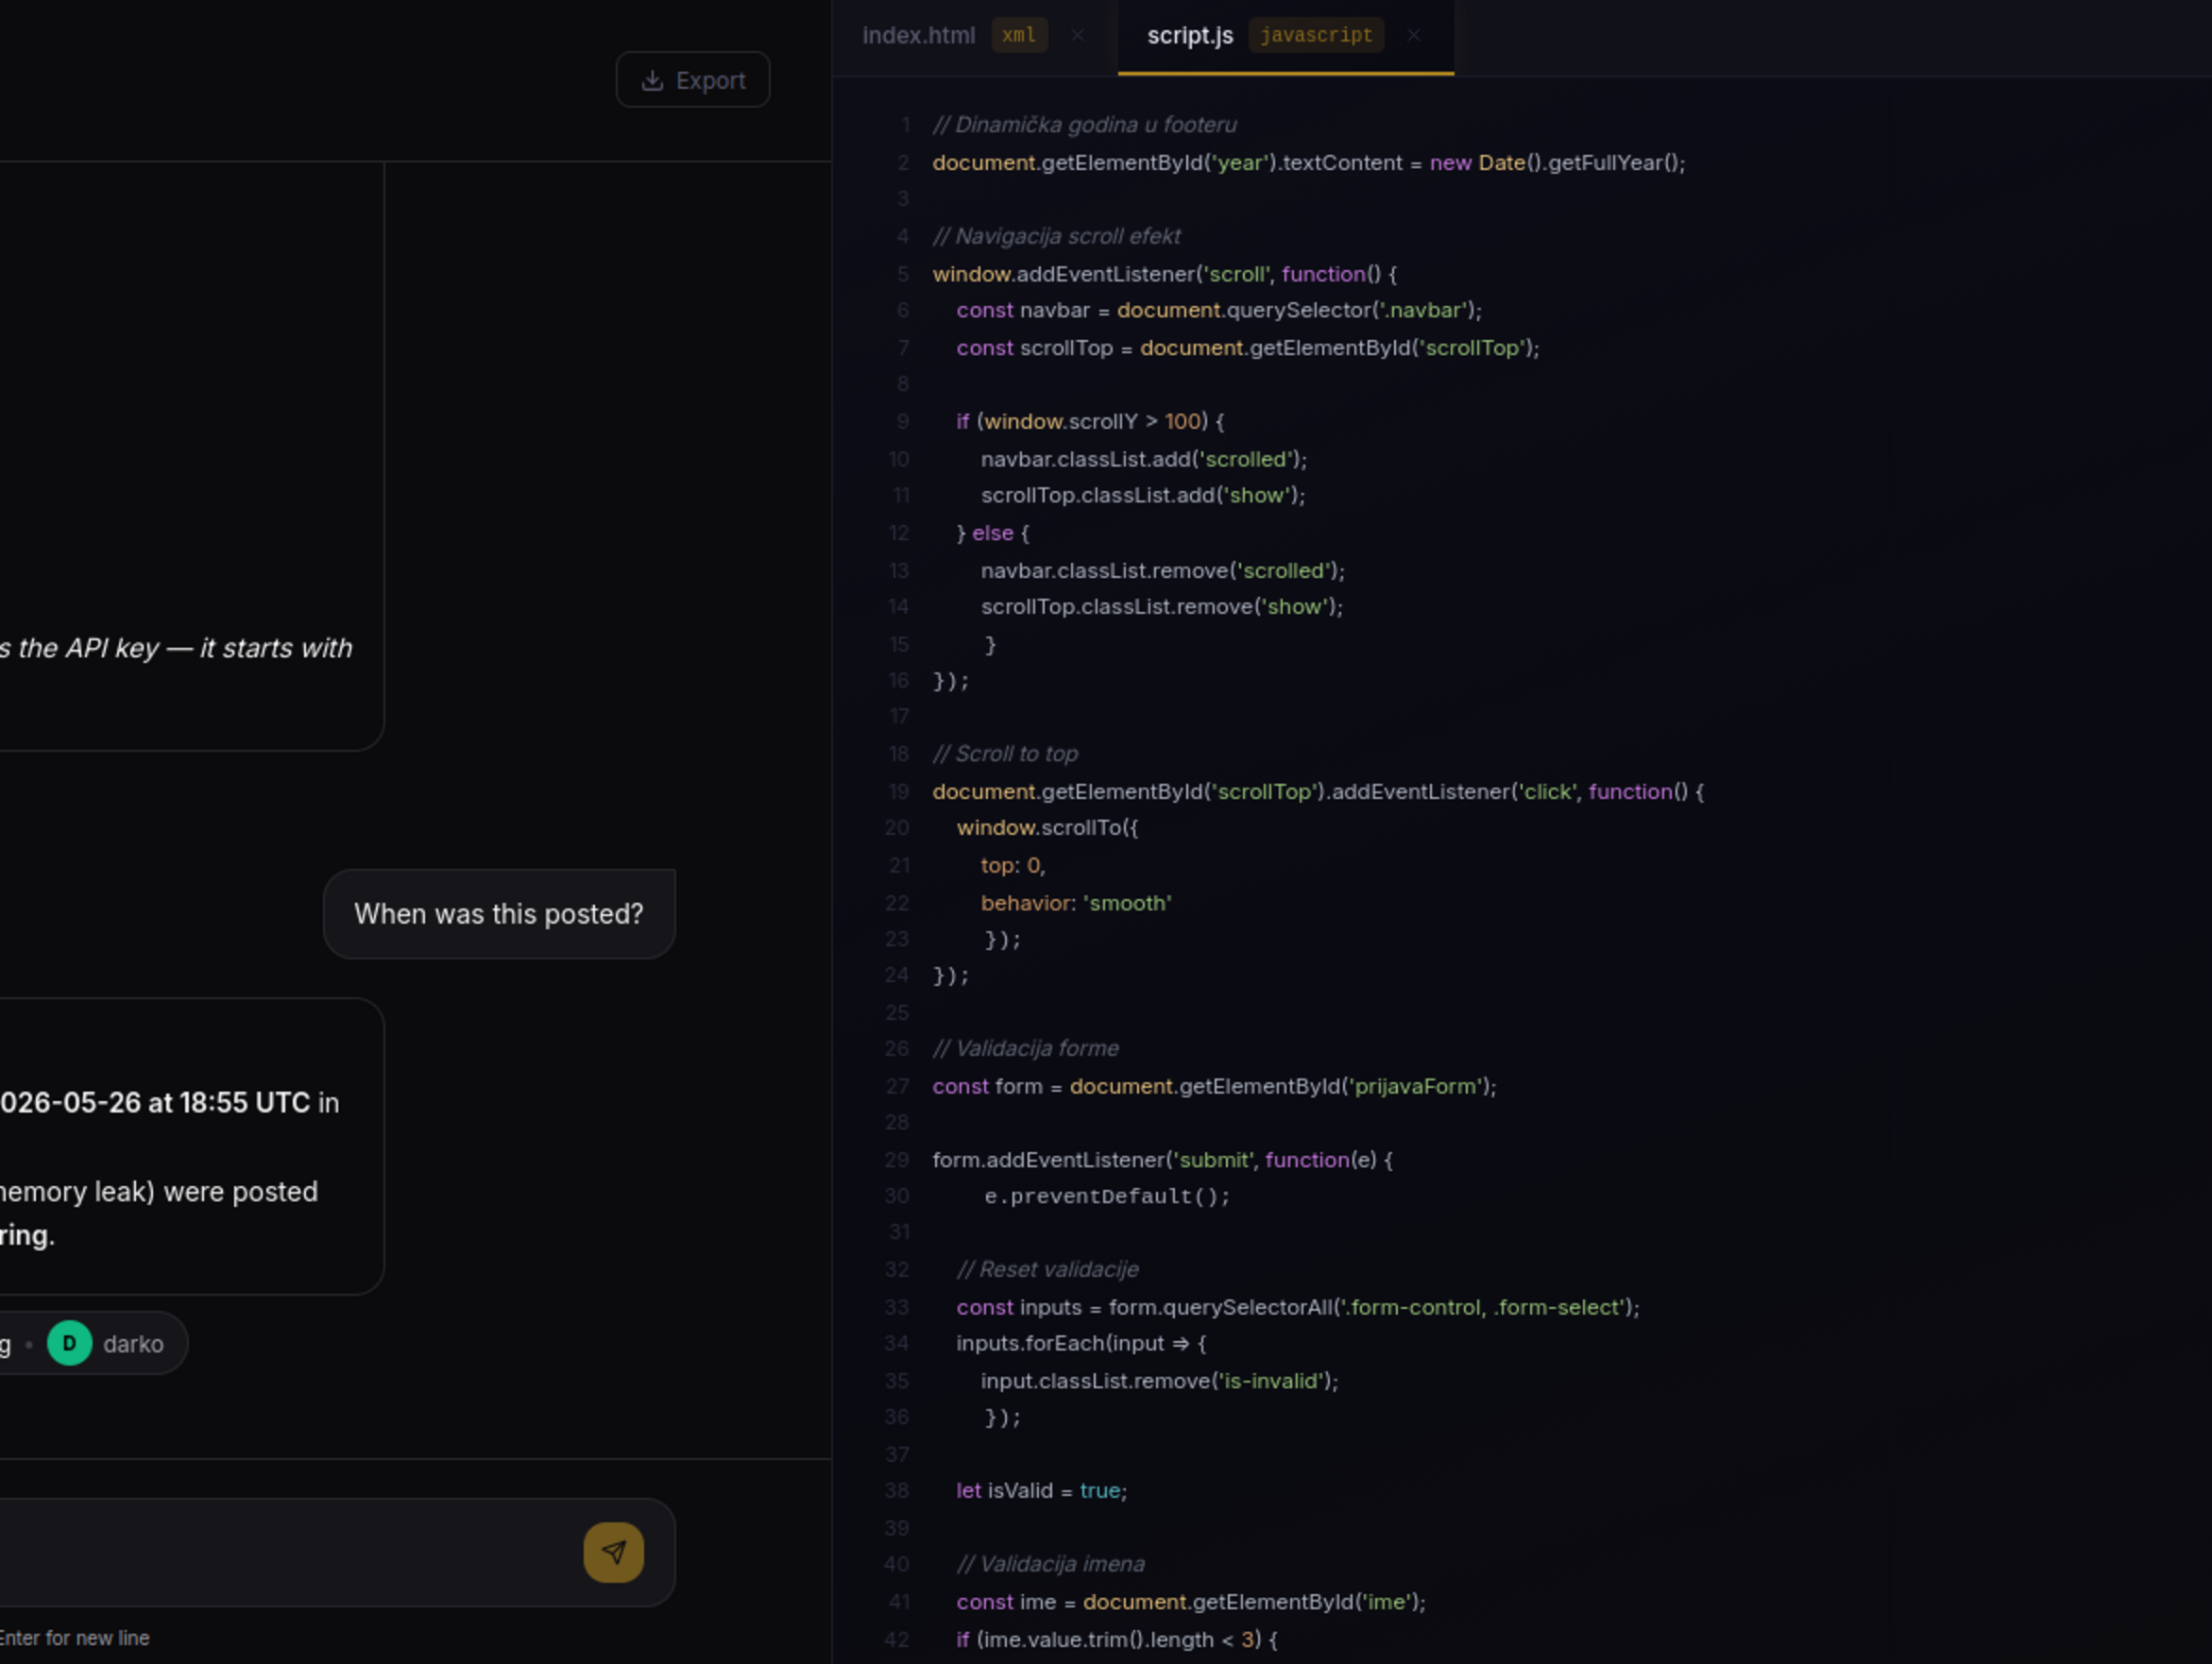
Task: Click the xml language badge
Action: [x=1019, y=35]
